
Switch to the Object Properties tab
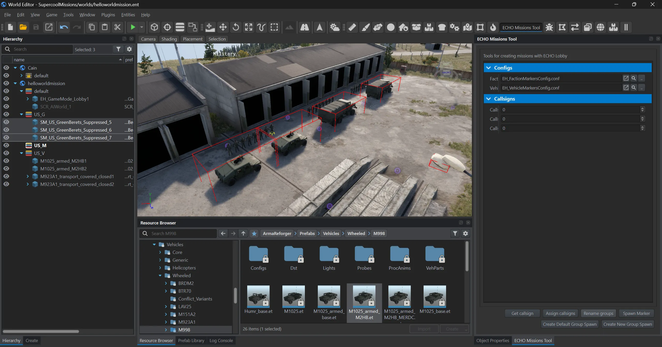point(493,341)
